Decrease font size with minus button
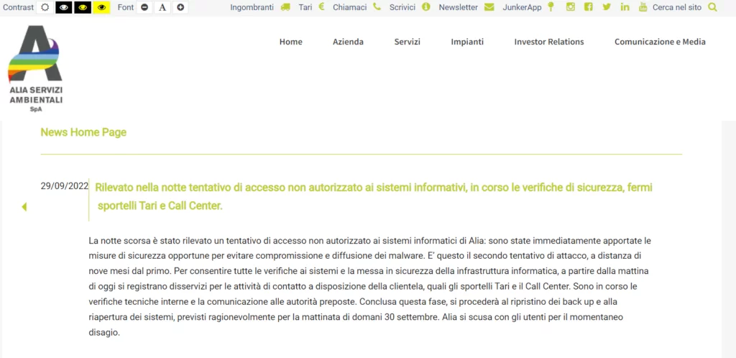This screenshot has width=736, height=358. pos(144,7)
